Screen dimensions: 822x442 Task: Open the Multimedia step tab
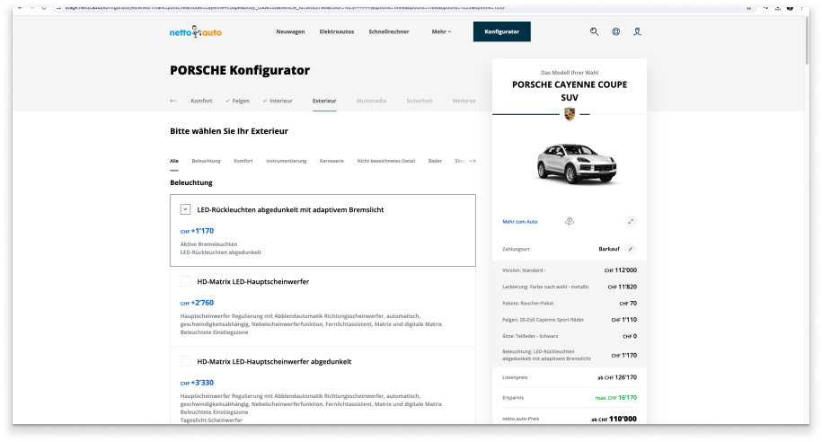tap(371, 101)
